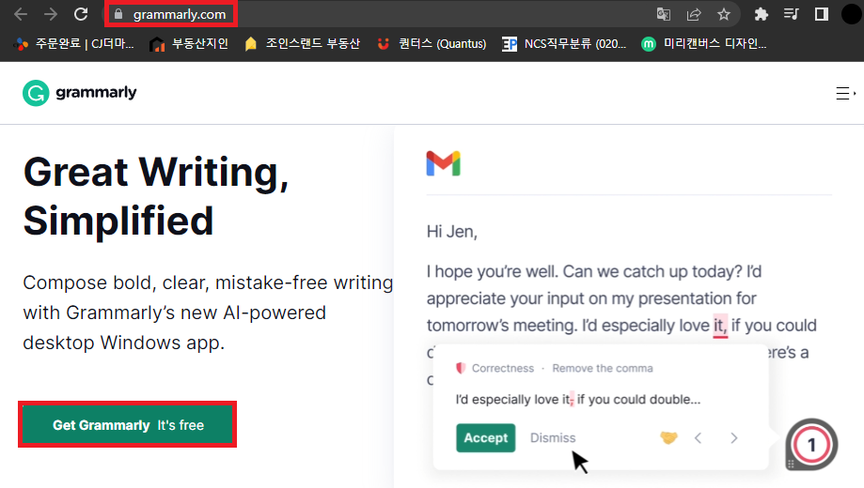Click the Grammarly logo

pyautogui.click(x=80, y=93)
